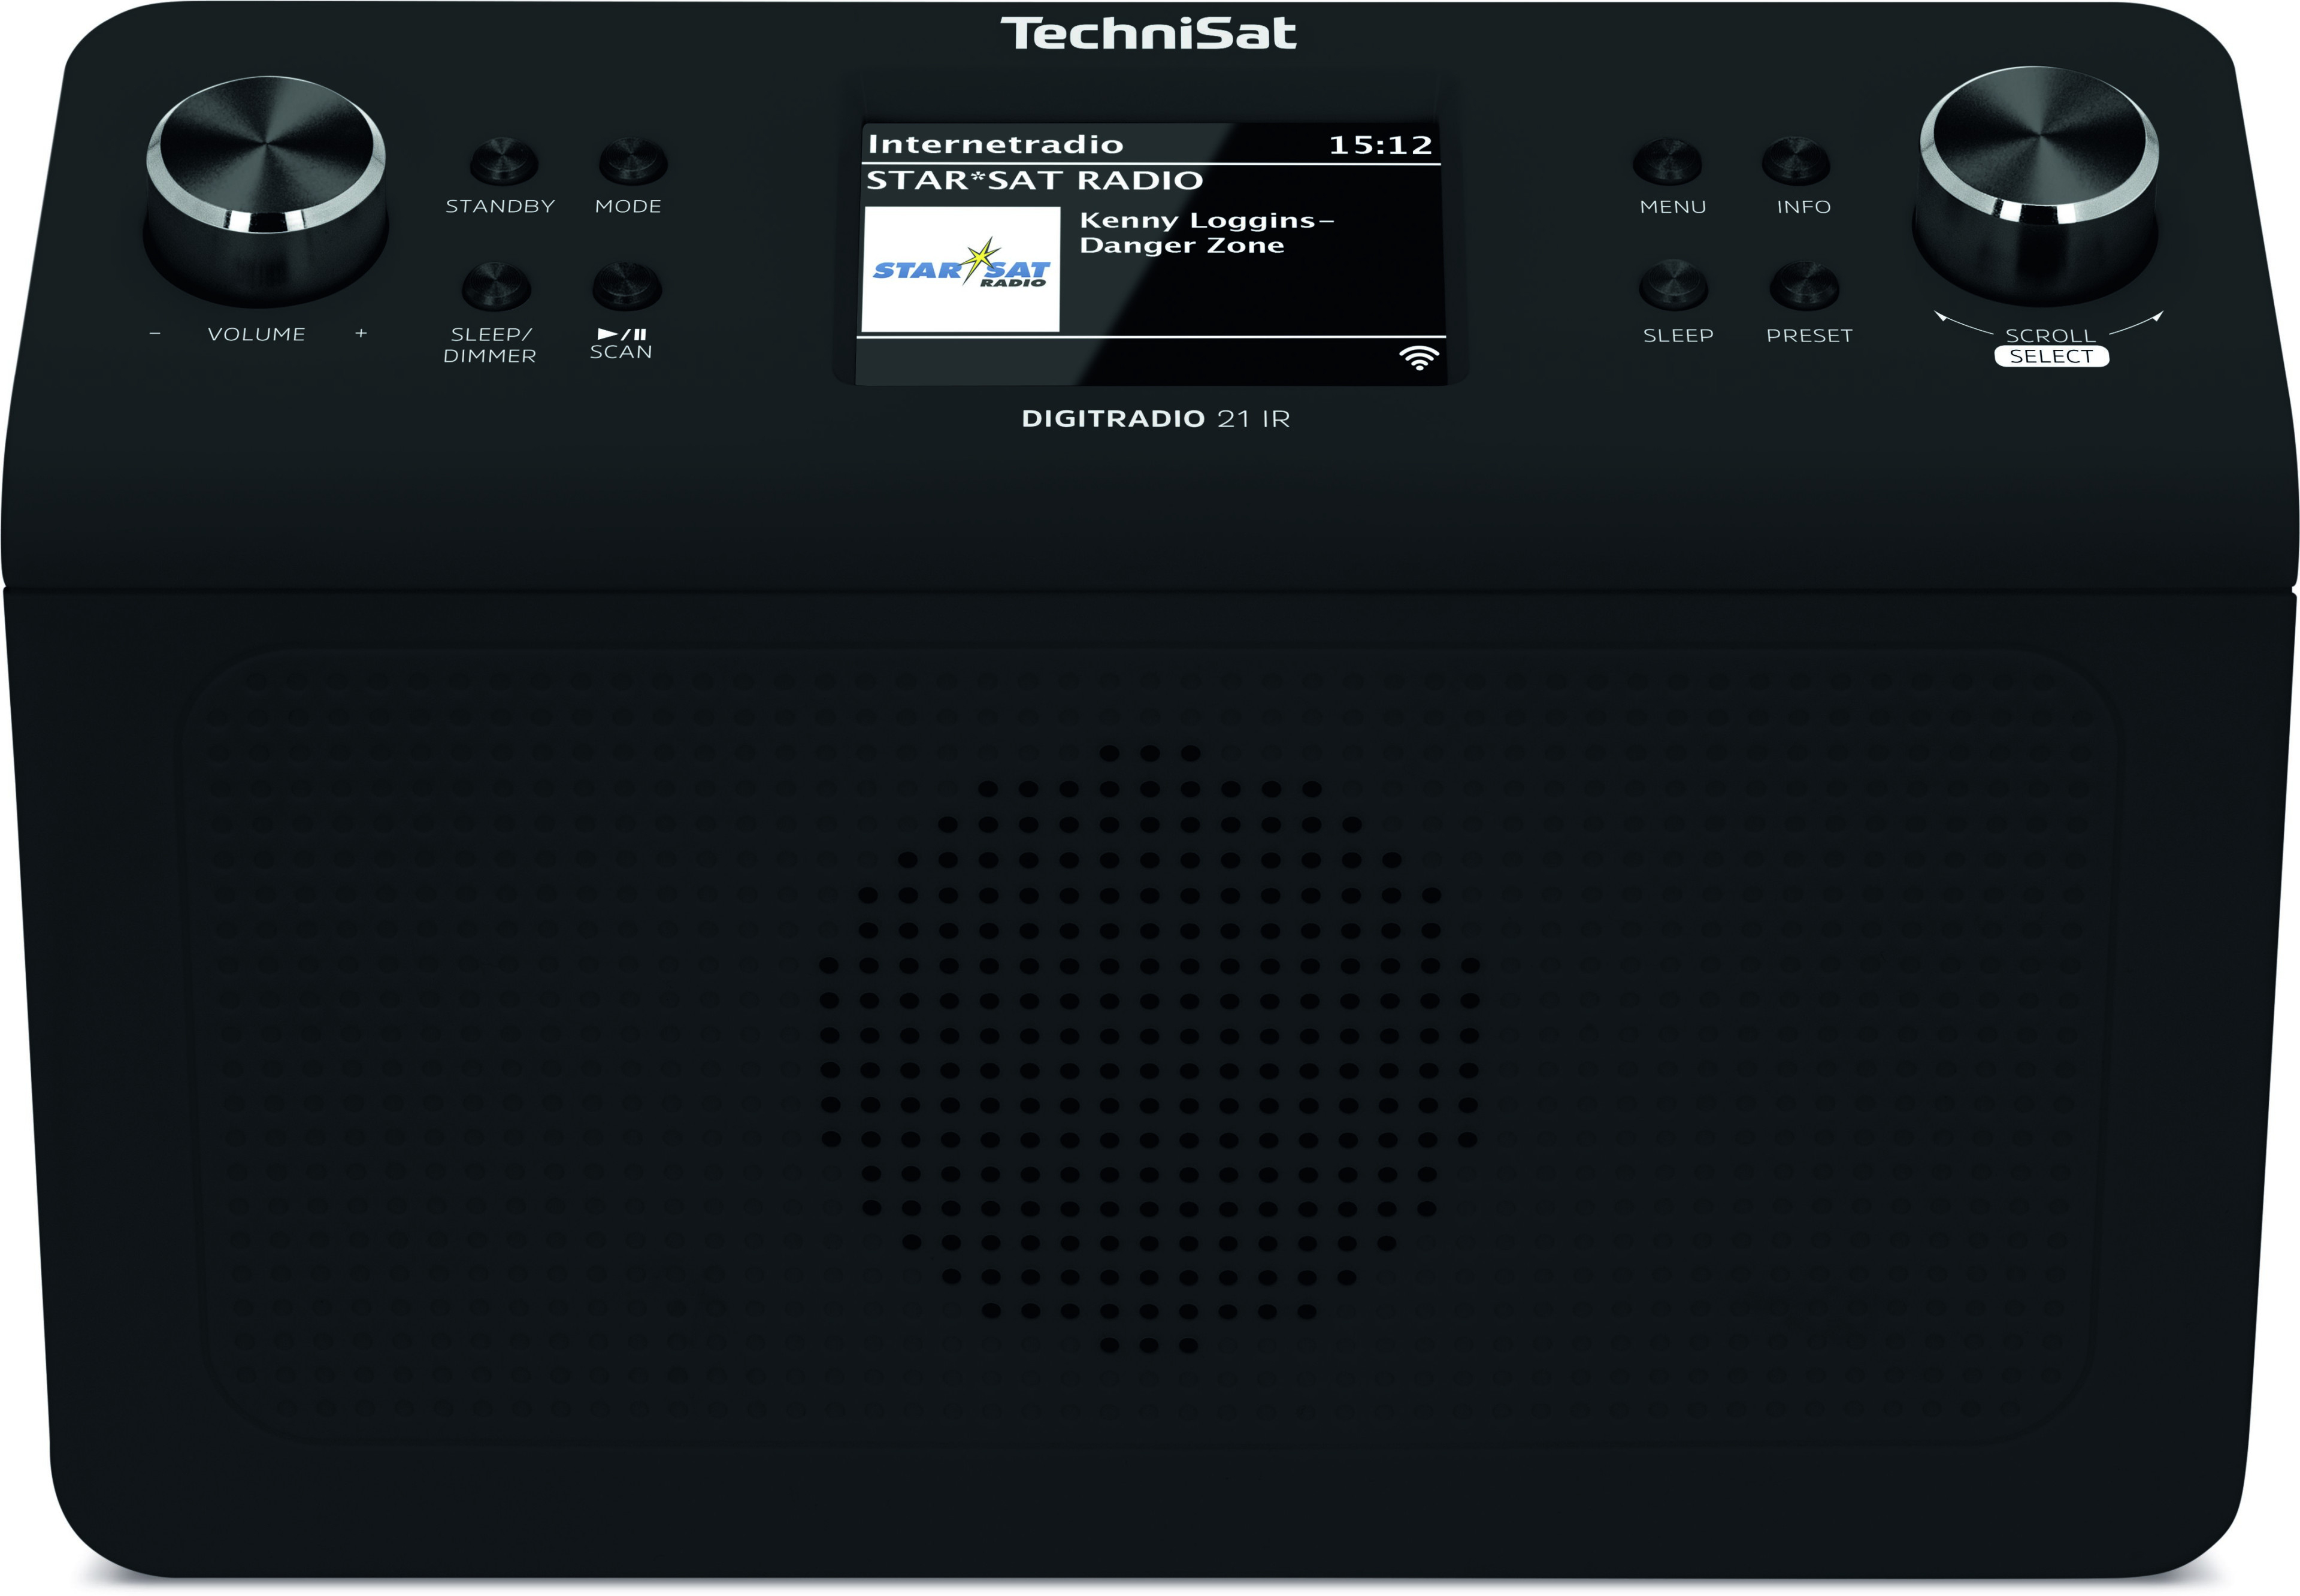Click Kenny Loggins– Danger Zone track text
This screenshot has height=1596, width=2300.
click(x=1206, y=232)
